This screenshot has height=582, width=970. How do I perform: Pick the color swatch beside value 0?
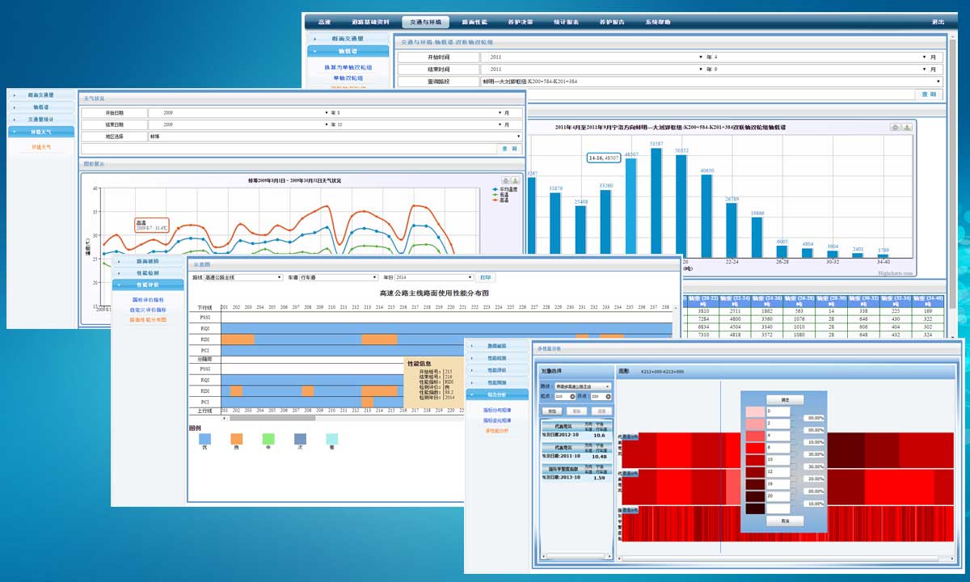click(755, 411)
